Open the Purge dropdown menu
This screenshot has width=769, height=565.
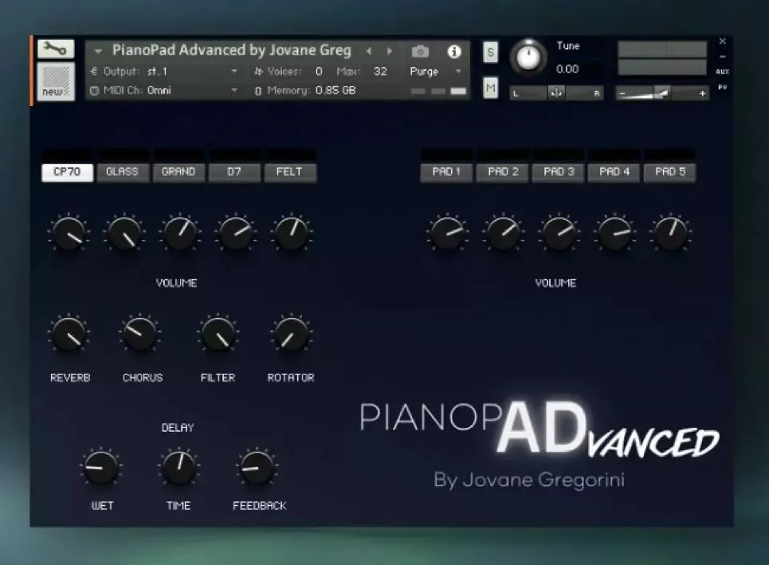pyautogui.click(x=436, y=72)
